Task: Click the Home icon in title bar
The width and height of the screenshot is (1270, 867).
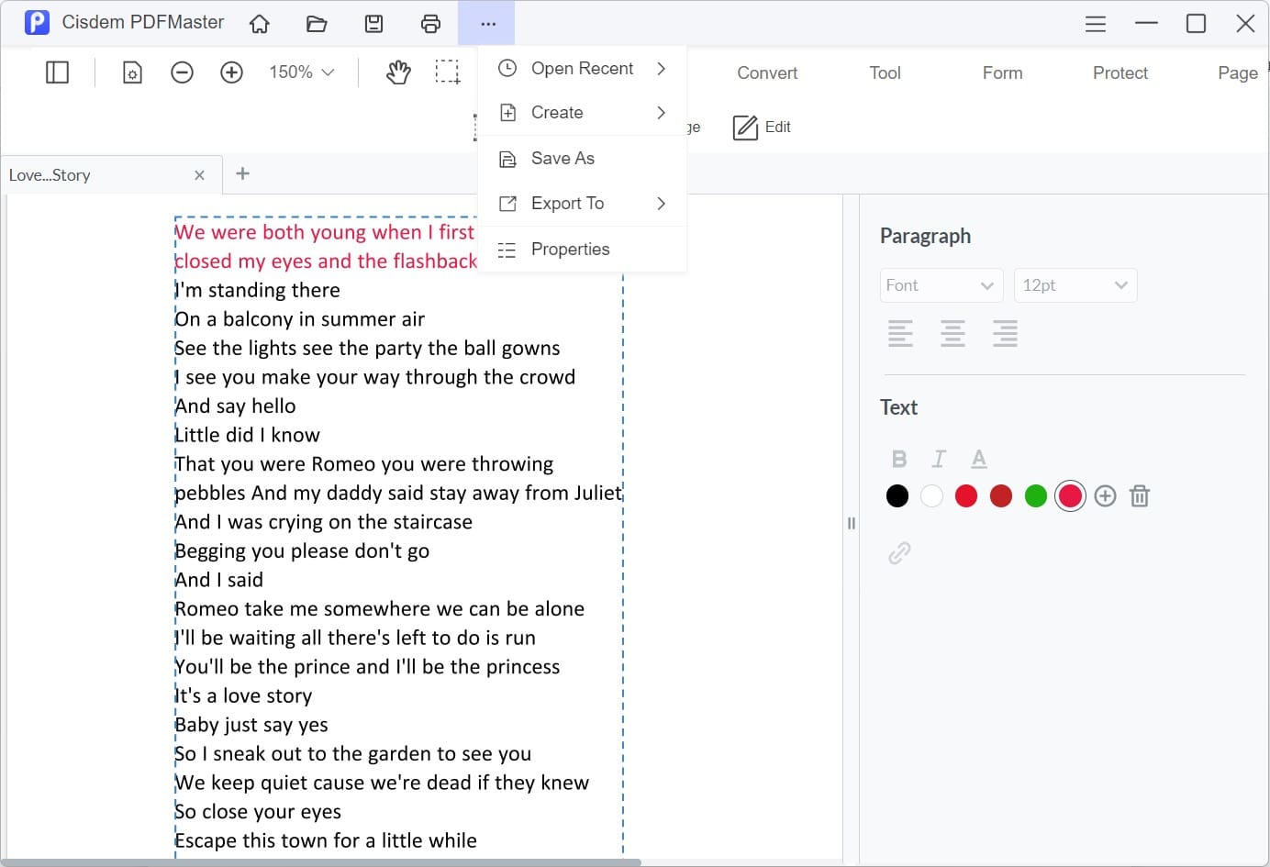Action: tap(260, 24)
